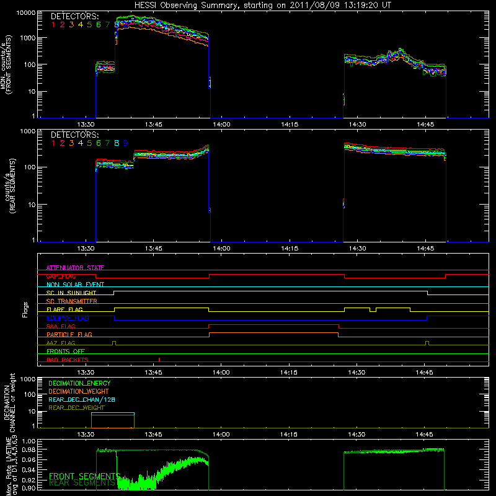Pick detector 3 in the front segments legend
Image resolution: width=496 pixels, height=496 pixels.
[x=71, y=25]
